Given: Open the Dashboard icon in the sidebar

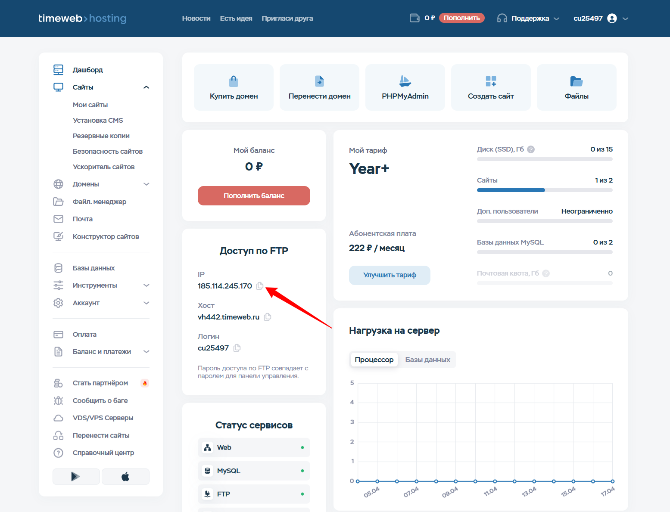Looking at the screenshot, I should [58, 70].
